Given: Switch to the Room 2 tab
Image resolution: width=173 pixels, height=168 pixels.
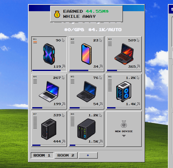Looking at the screenshot, I should point(66,155).
